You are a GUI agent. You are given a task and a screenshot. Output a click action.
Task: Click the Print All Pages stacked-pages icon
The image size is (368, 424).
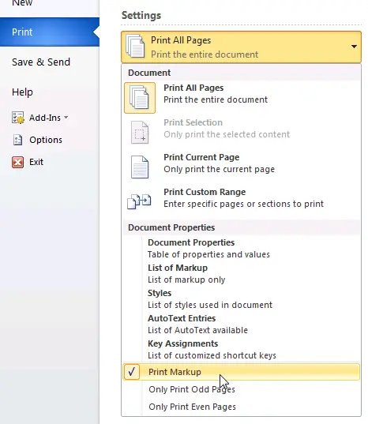(x=140, y=98)
